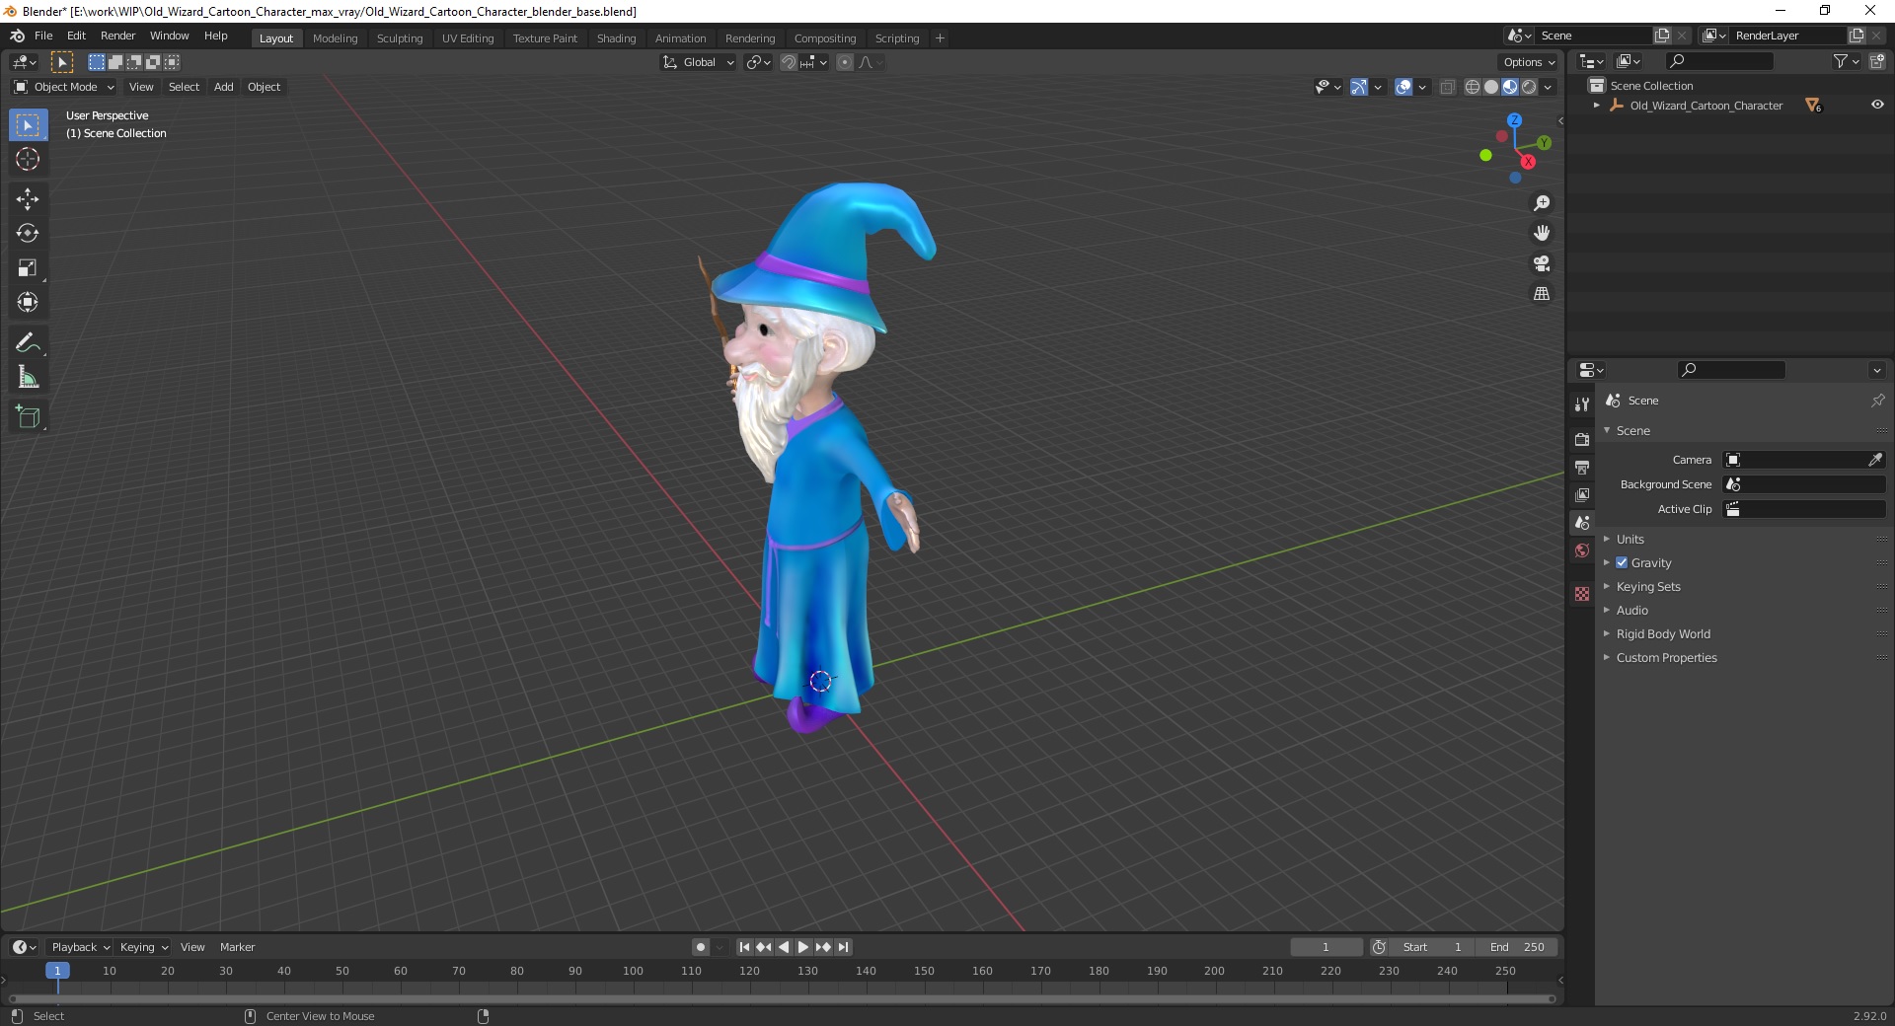Image resolution: width=1895 pixels, height=1026 pixels.
Task: Open the Options dropdown
Action: 1529,62
